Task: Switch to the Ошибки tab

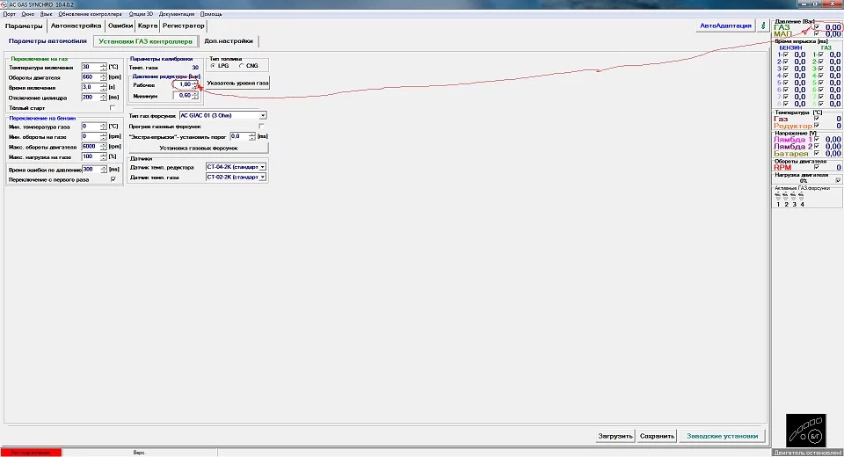Action: point(120,25)
